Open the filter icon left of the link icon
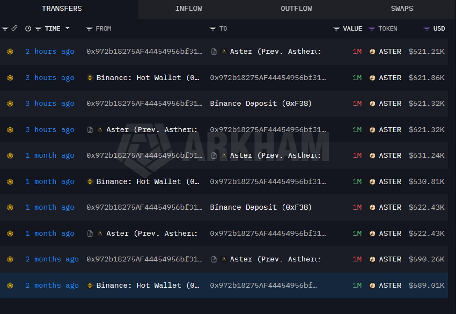This screenshot has height=314, width=456. point(5,28)
